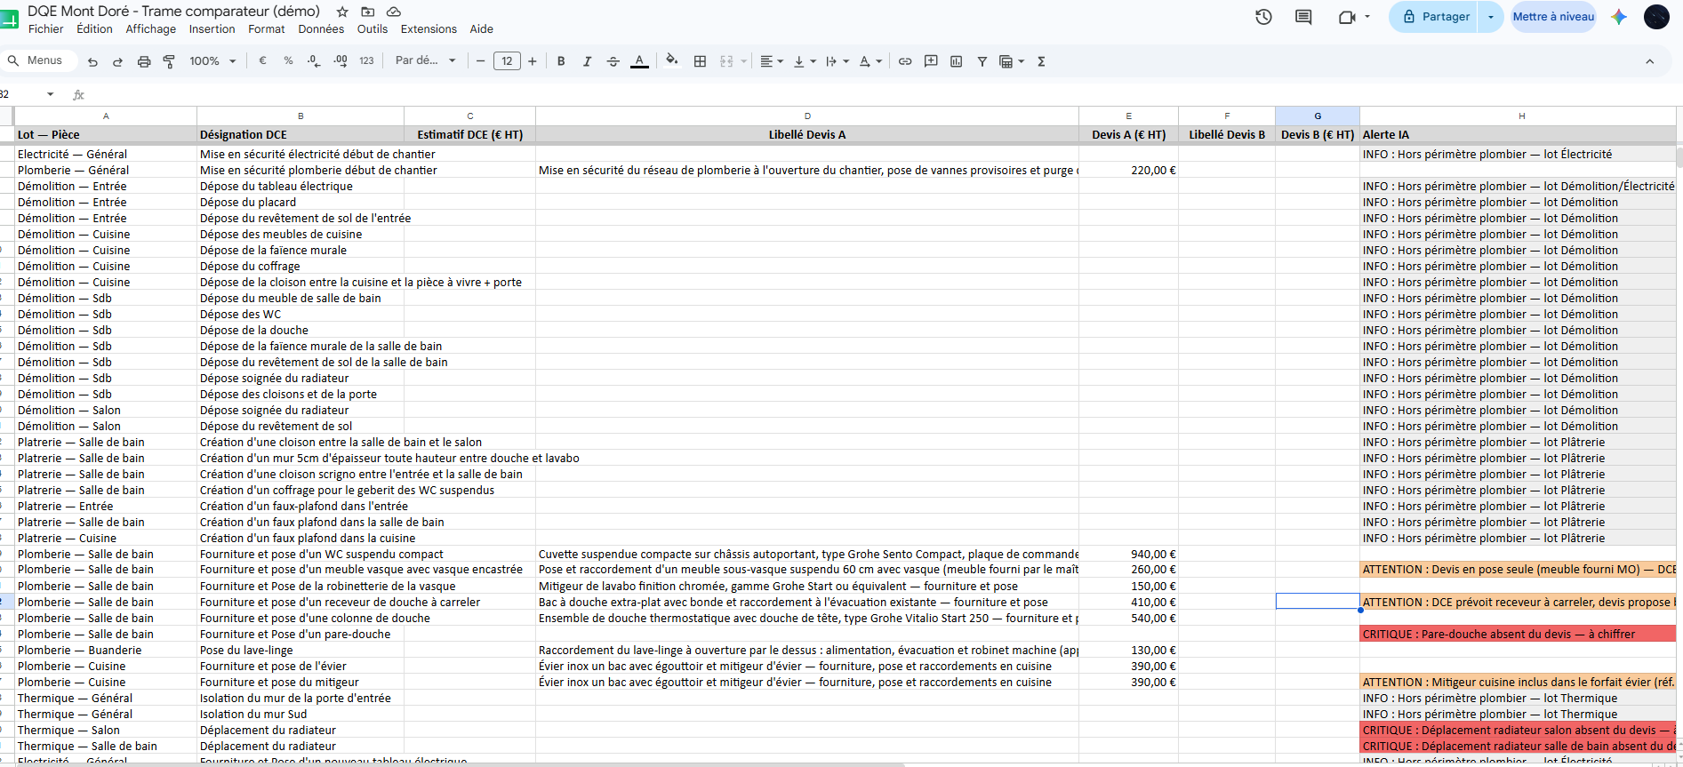Insert a comment from toolbar

(931, 61)
